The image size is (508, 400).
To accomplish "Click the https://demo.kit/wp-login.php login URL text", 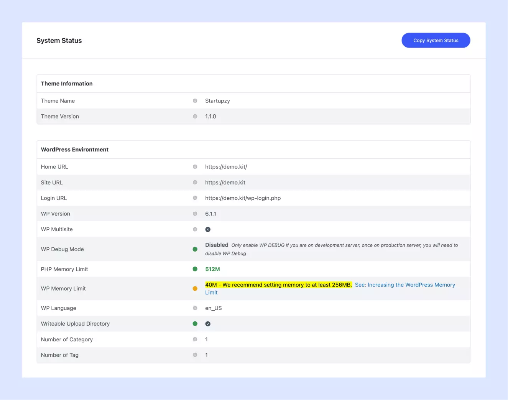I will [x=243, y=198].
